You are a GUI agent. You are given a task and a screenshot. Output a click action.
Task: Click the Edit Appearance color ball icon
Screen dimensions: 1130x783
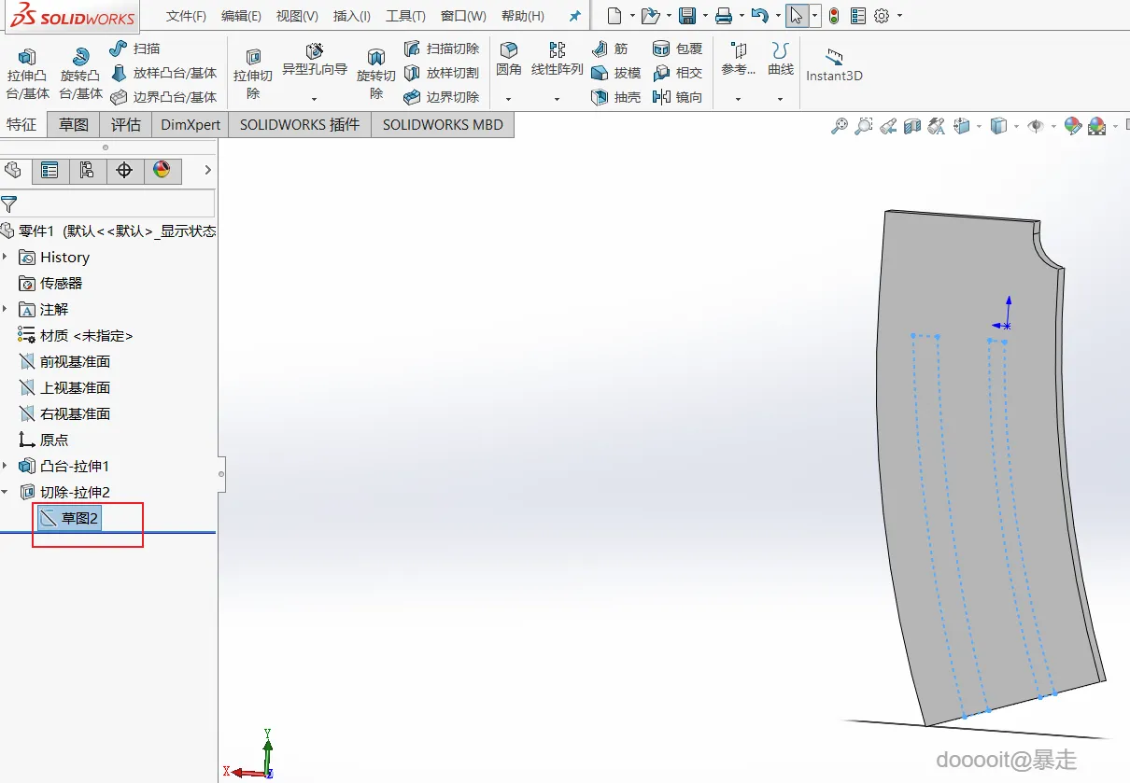(x=1072, y=126)
